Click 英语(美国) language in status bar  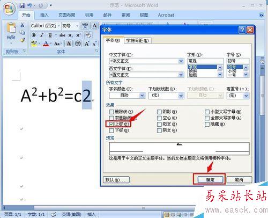pyautogui.click(x=71, y=214)
